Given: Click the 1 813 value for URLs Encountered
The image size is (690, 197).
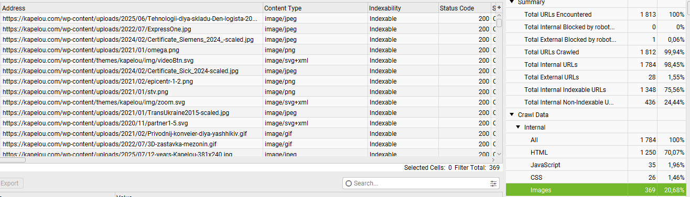Looking at the screenshot, I should 648,14.
